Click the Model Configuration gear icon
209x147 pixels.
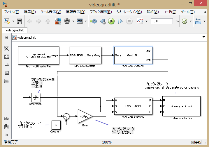(67, 21)
